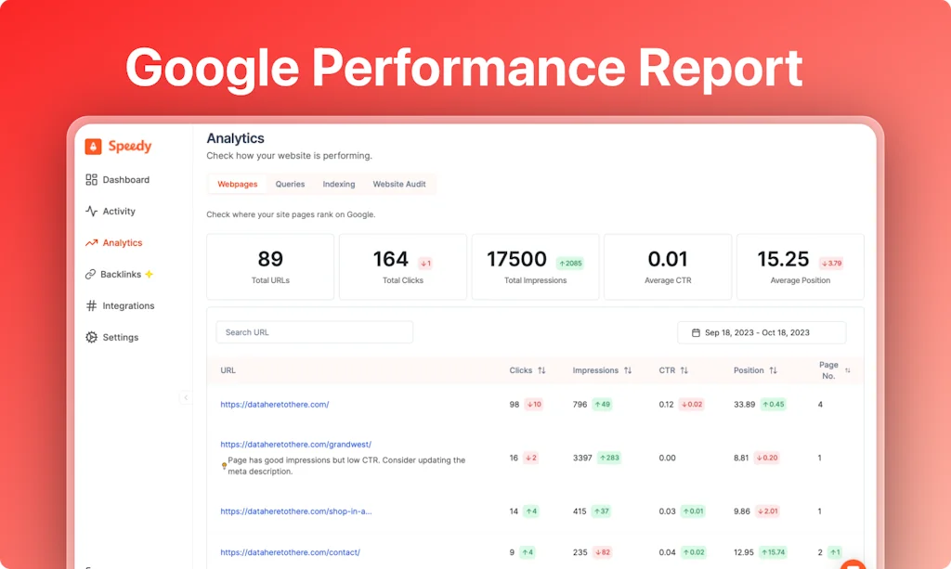Viewport: 951px width, 569px height.
Task: Click the 15.25 Average Position card
Action: [800, 266]
